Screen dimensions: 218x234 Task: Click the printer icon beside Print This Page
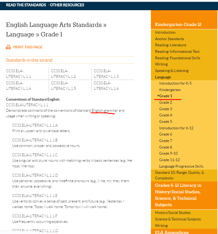pos(8,47)
